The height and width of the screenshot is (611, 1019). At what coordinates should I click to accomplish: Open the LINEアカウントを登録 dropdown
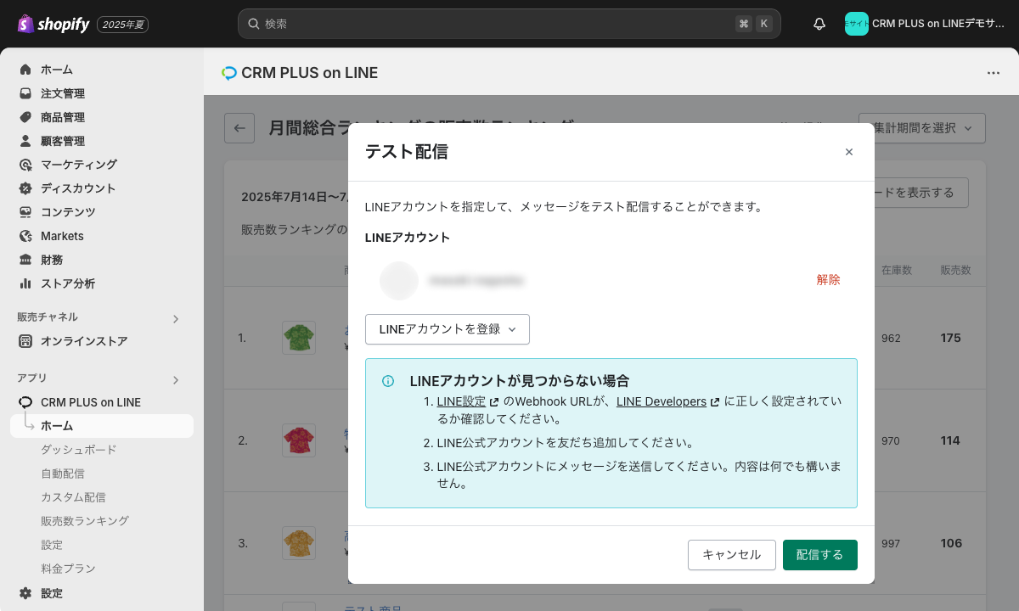448,329
